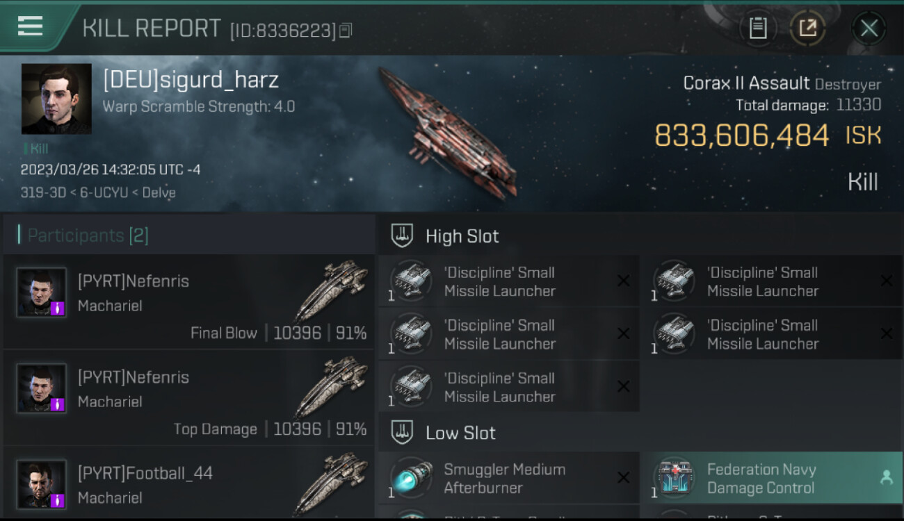This screenshot has width=904, height=521.
Task: Copy the kill report ID icon
Action: (346, 30)
